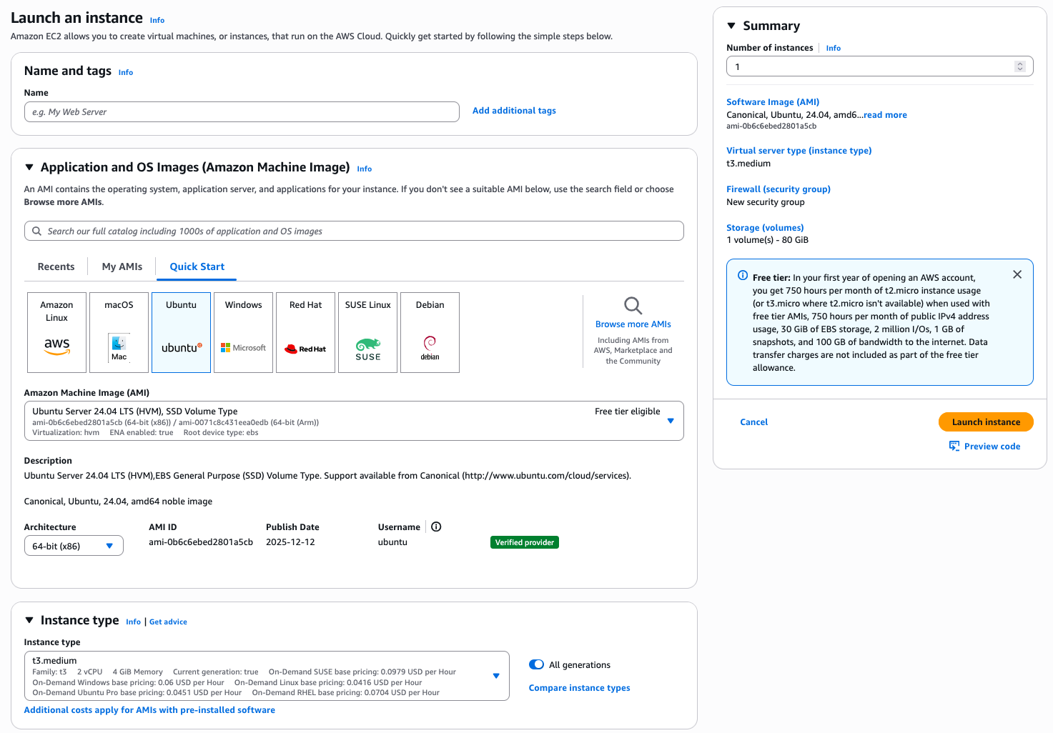Choose the SUSE Linux image tile
The width and height of the screenshot is (1053, 733).
(367, 332)
